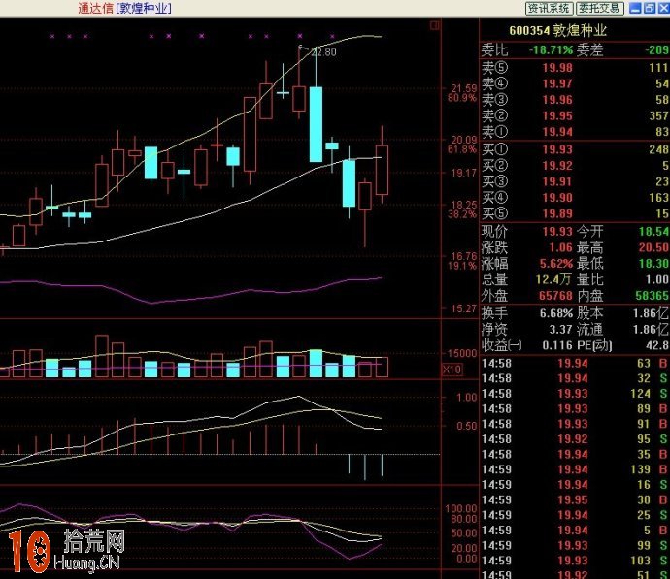Screen dimensions: 670x579
Task: Select the 600354 敦煌种业 stock header
Action: click(x=557, y=31)
